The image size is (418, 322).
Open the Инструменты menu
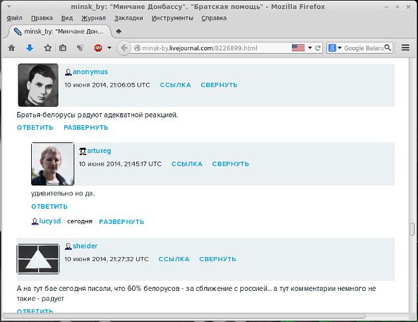click(172, 18)
